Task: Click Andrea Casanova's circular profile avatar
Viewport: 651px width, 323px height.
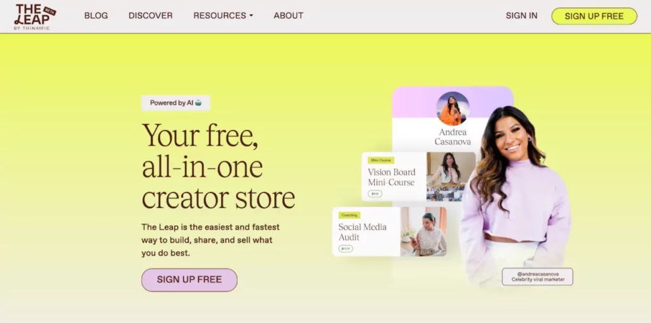Action: click(453, 109)
